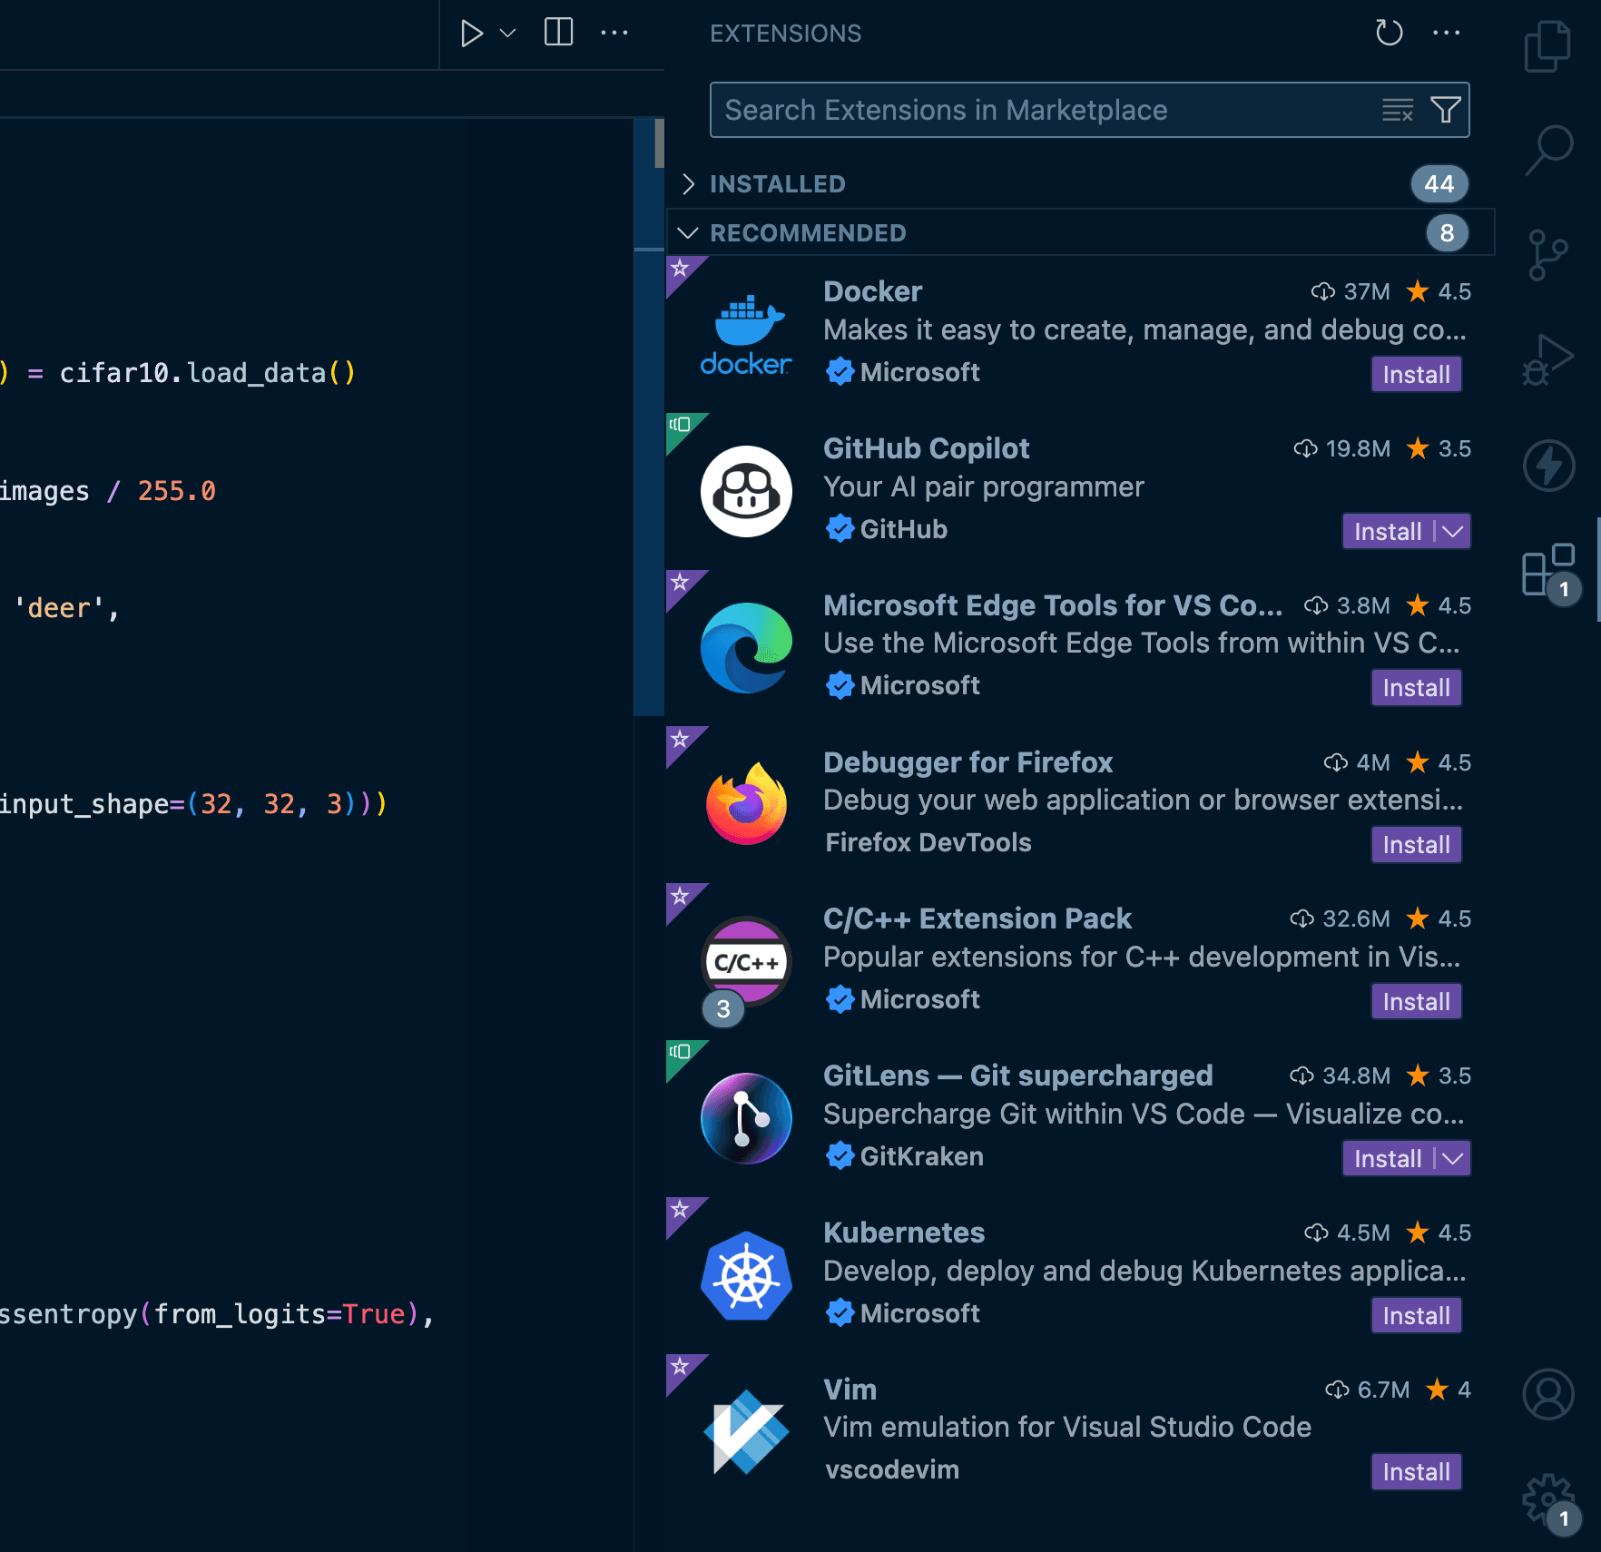Click the installed extensions count badge 44

point(1439,183)
